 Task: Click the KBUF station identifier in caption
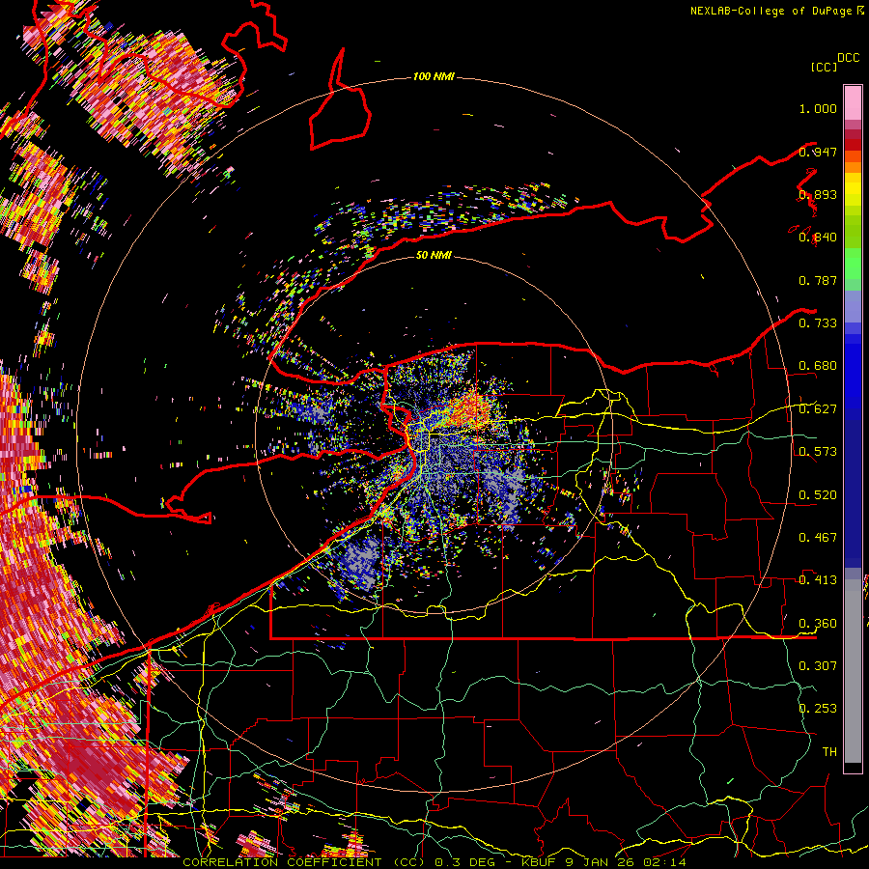pyautogui.click(x=539, y=862)
